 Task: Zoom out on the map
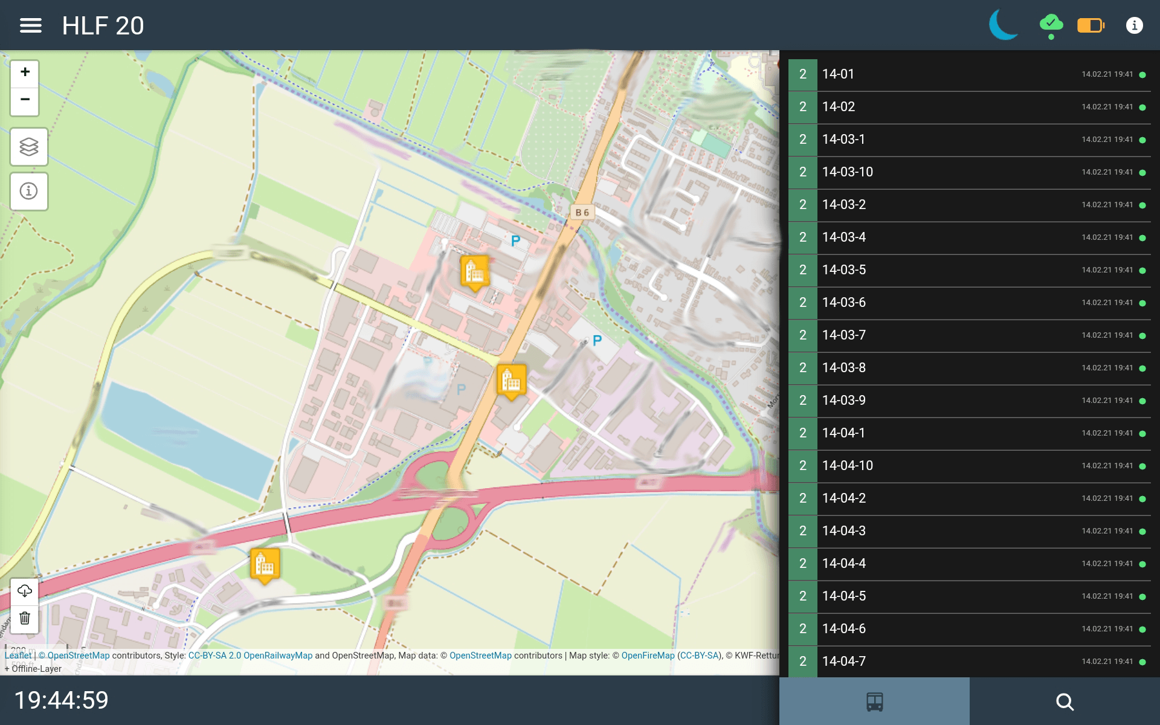click(x=25, y=100)
